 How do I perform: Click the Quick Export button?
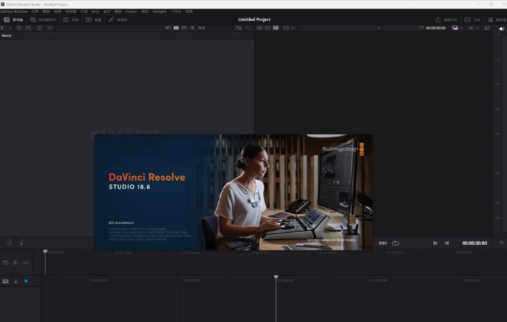(446, 19)
